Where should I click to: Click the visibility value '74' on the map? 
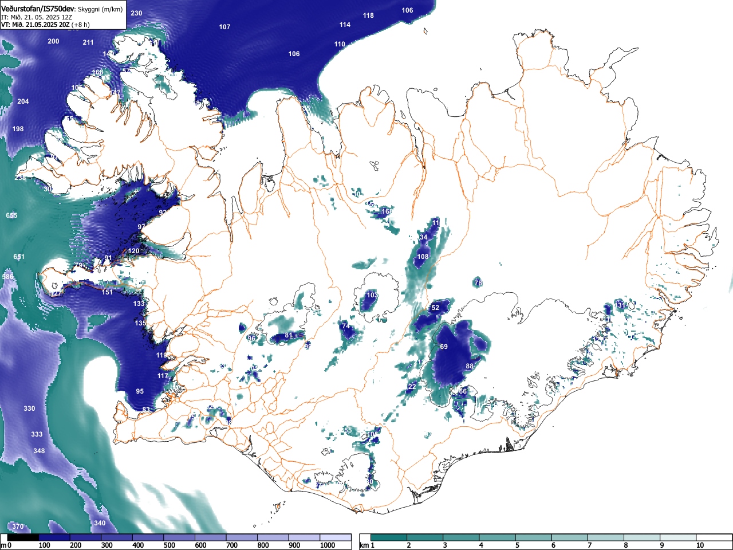point(345,326)
